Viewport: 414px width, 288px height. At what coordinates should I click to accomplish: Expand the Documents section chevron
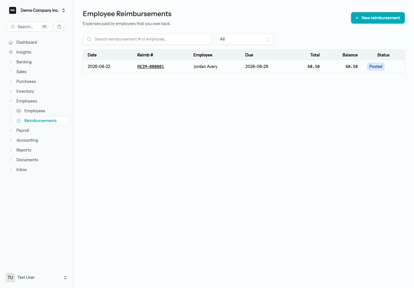[11, 160]
